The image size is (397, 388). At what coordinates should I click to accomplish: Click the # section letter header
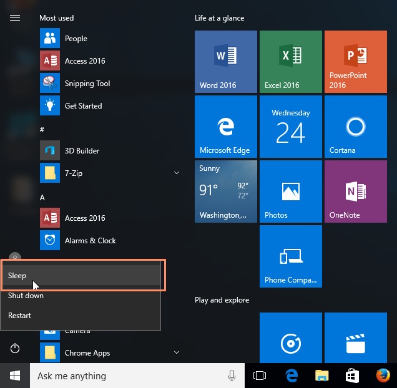42,130
